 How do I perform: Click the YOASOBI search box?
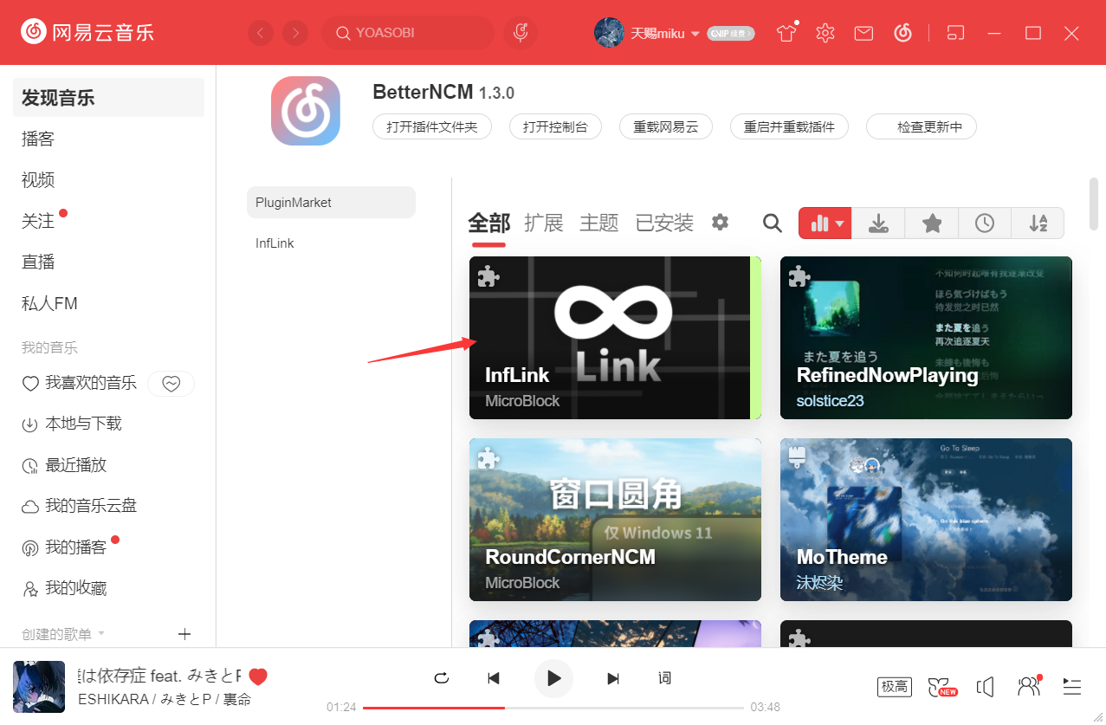pyautogui.click(x=407, y=33)
